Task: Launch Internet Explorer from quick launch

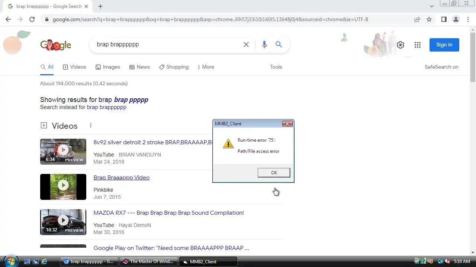Action: 44,261
